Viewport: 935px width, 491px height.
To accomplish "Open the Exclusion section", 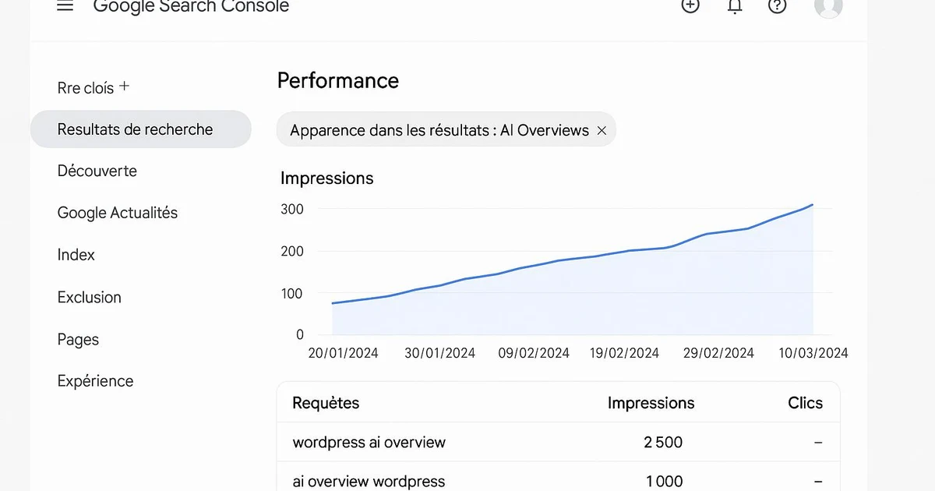I will (90, 297).
